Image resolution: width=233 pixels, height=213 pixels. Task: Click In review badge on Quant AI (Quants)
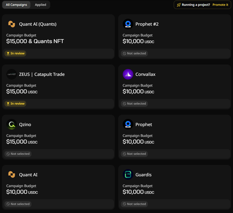(15, 53)
